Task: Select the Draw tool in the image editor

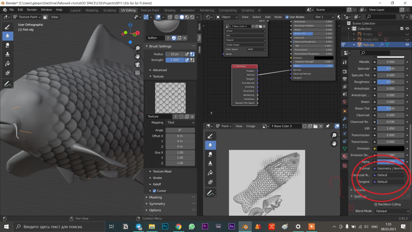Action: point(211,136)
